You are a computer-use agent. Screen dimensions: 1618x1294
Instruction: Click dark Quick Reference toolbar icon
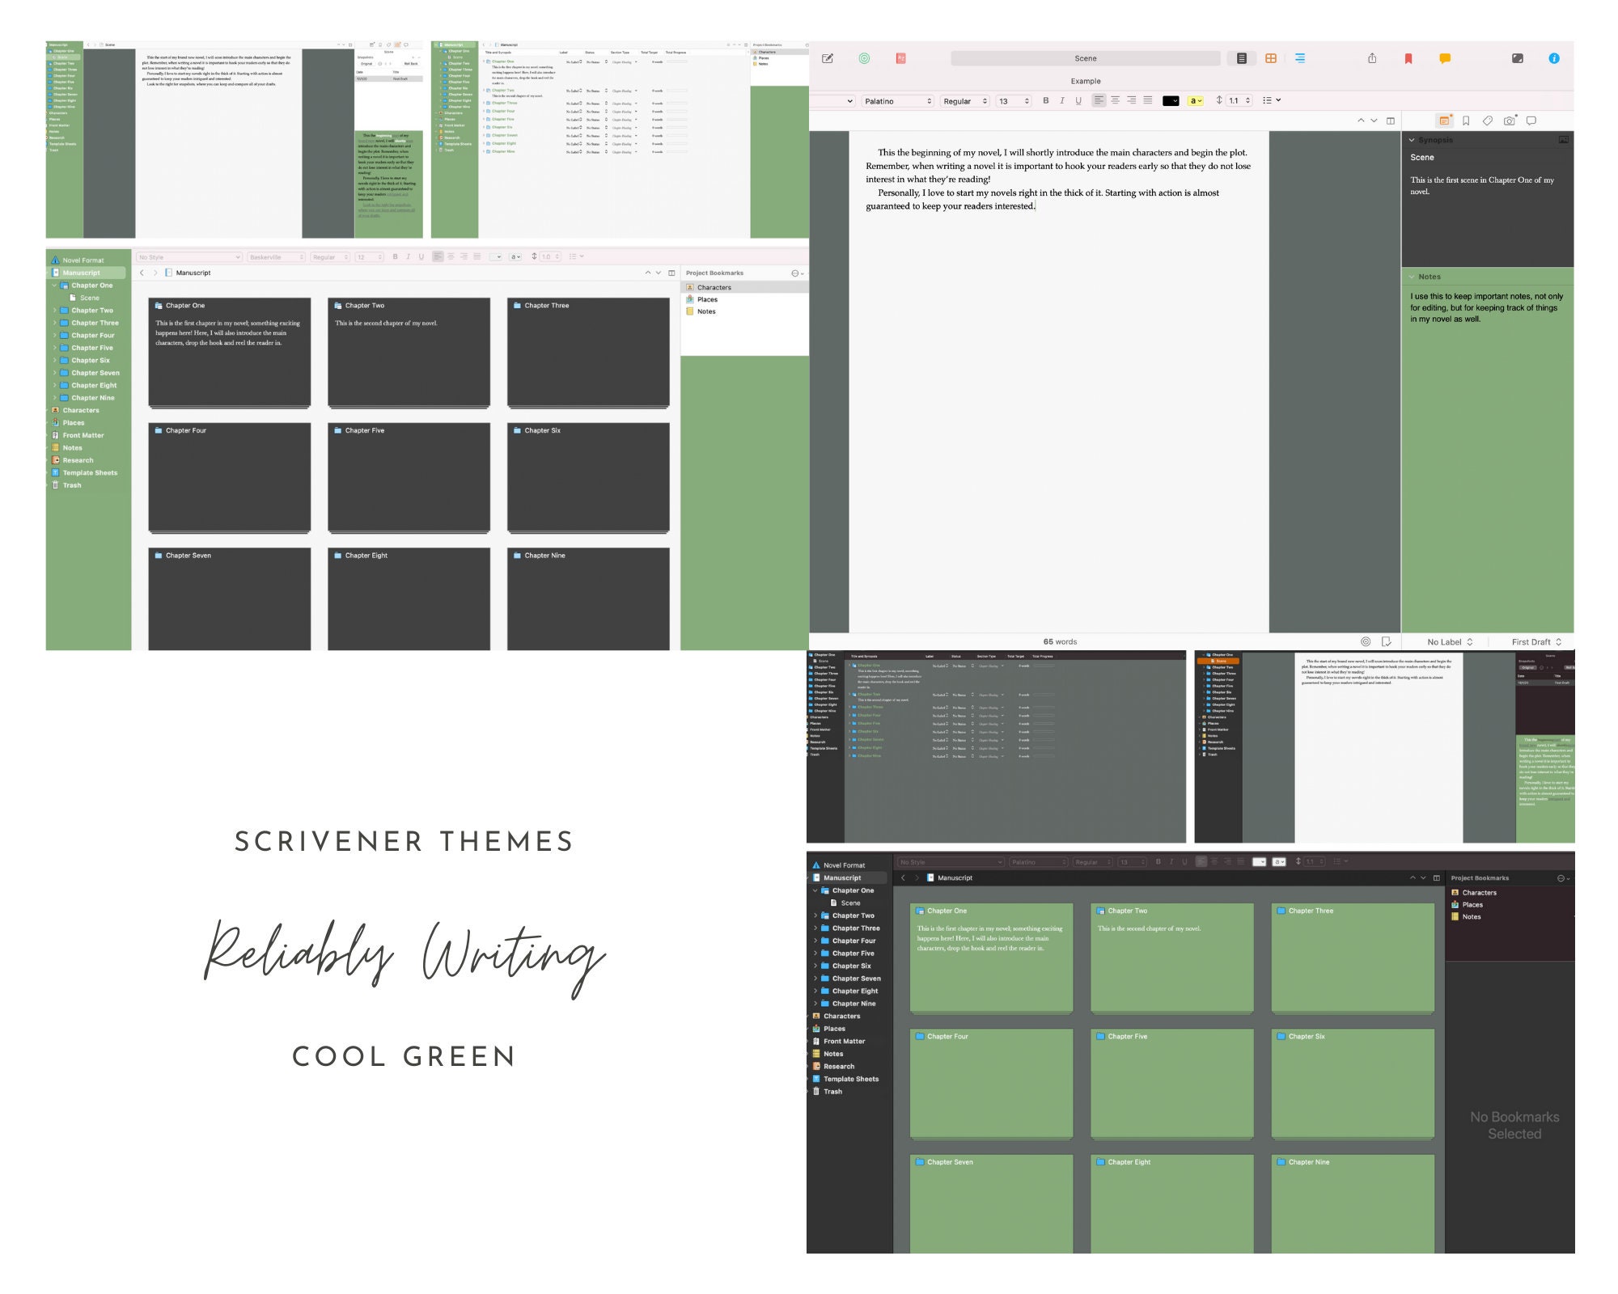click(1518, 58)
